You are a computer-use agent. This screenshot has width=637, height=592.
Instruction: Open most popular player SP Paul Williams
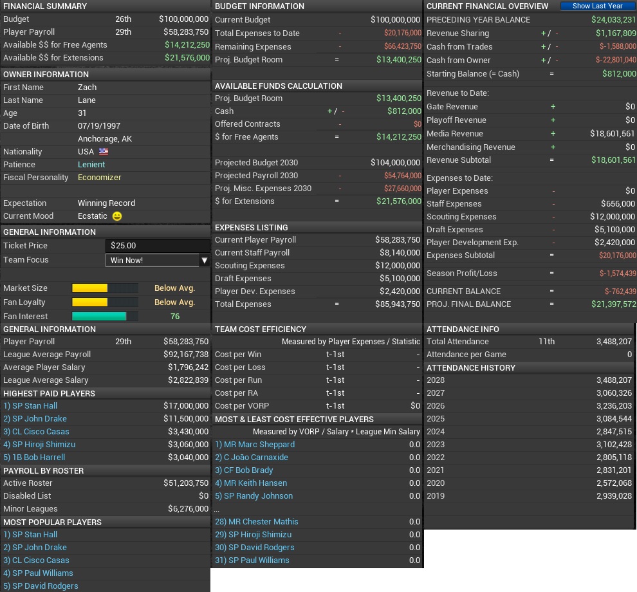click(38, 573)
